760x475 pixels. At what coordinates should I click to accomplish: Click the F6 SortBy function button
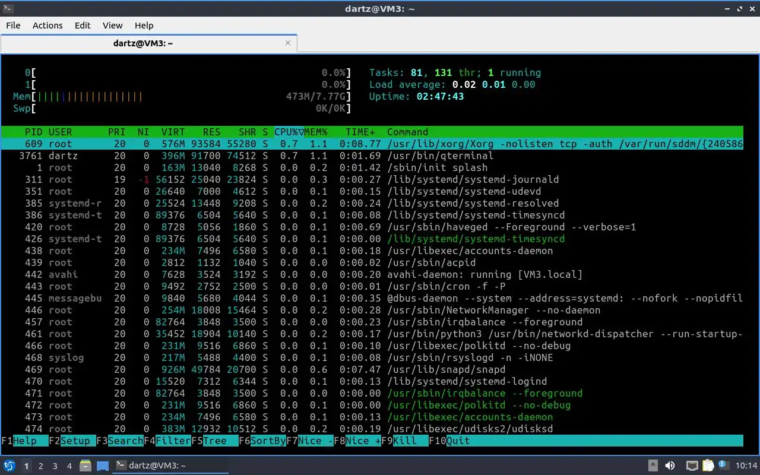pos(262,441)
